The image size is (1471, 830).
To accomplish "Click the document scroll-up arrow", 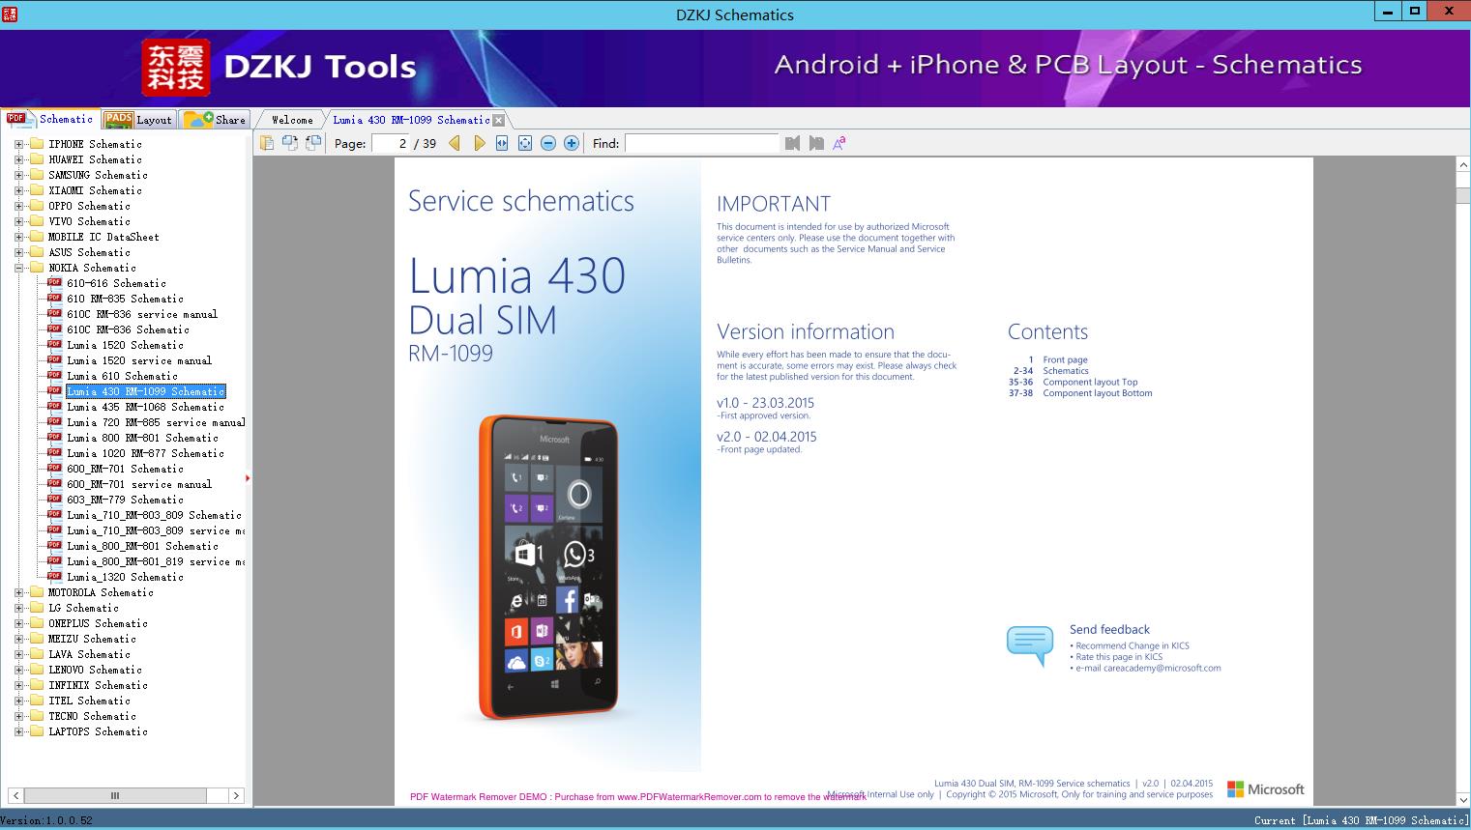I will [x=1462, y=165].
